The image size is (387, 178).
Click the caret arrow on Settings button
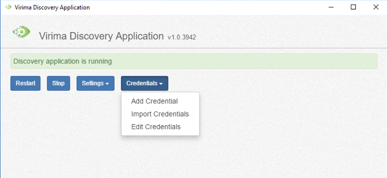point(107,84)
